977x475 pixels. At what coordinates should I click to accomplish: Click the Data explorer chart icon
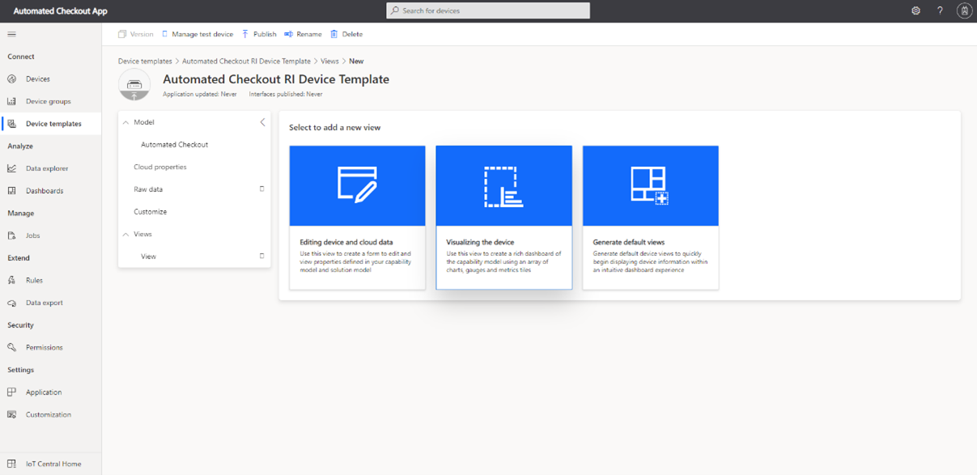(11, 168)
